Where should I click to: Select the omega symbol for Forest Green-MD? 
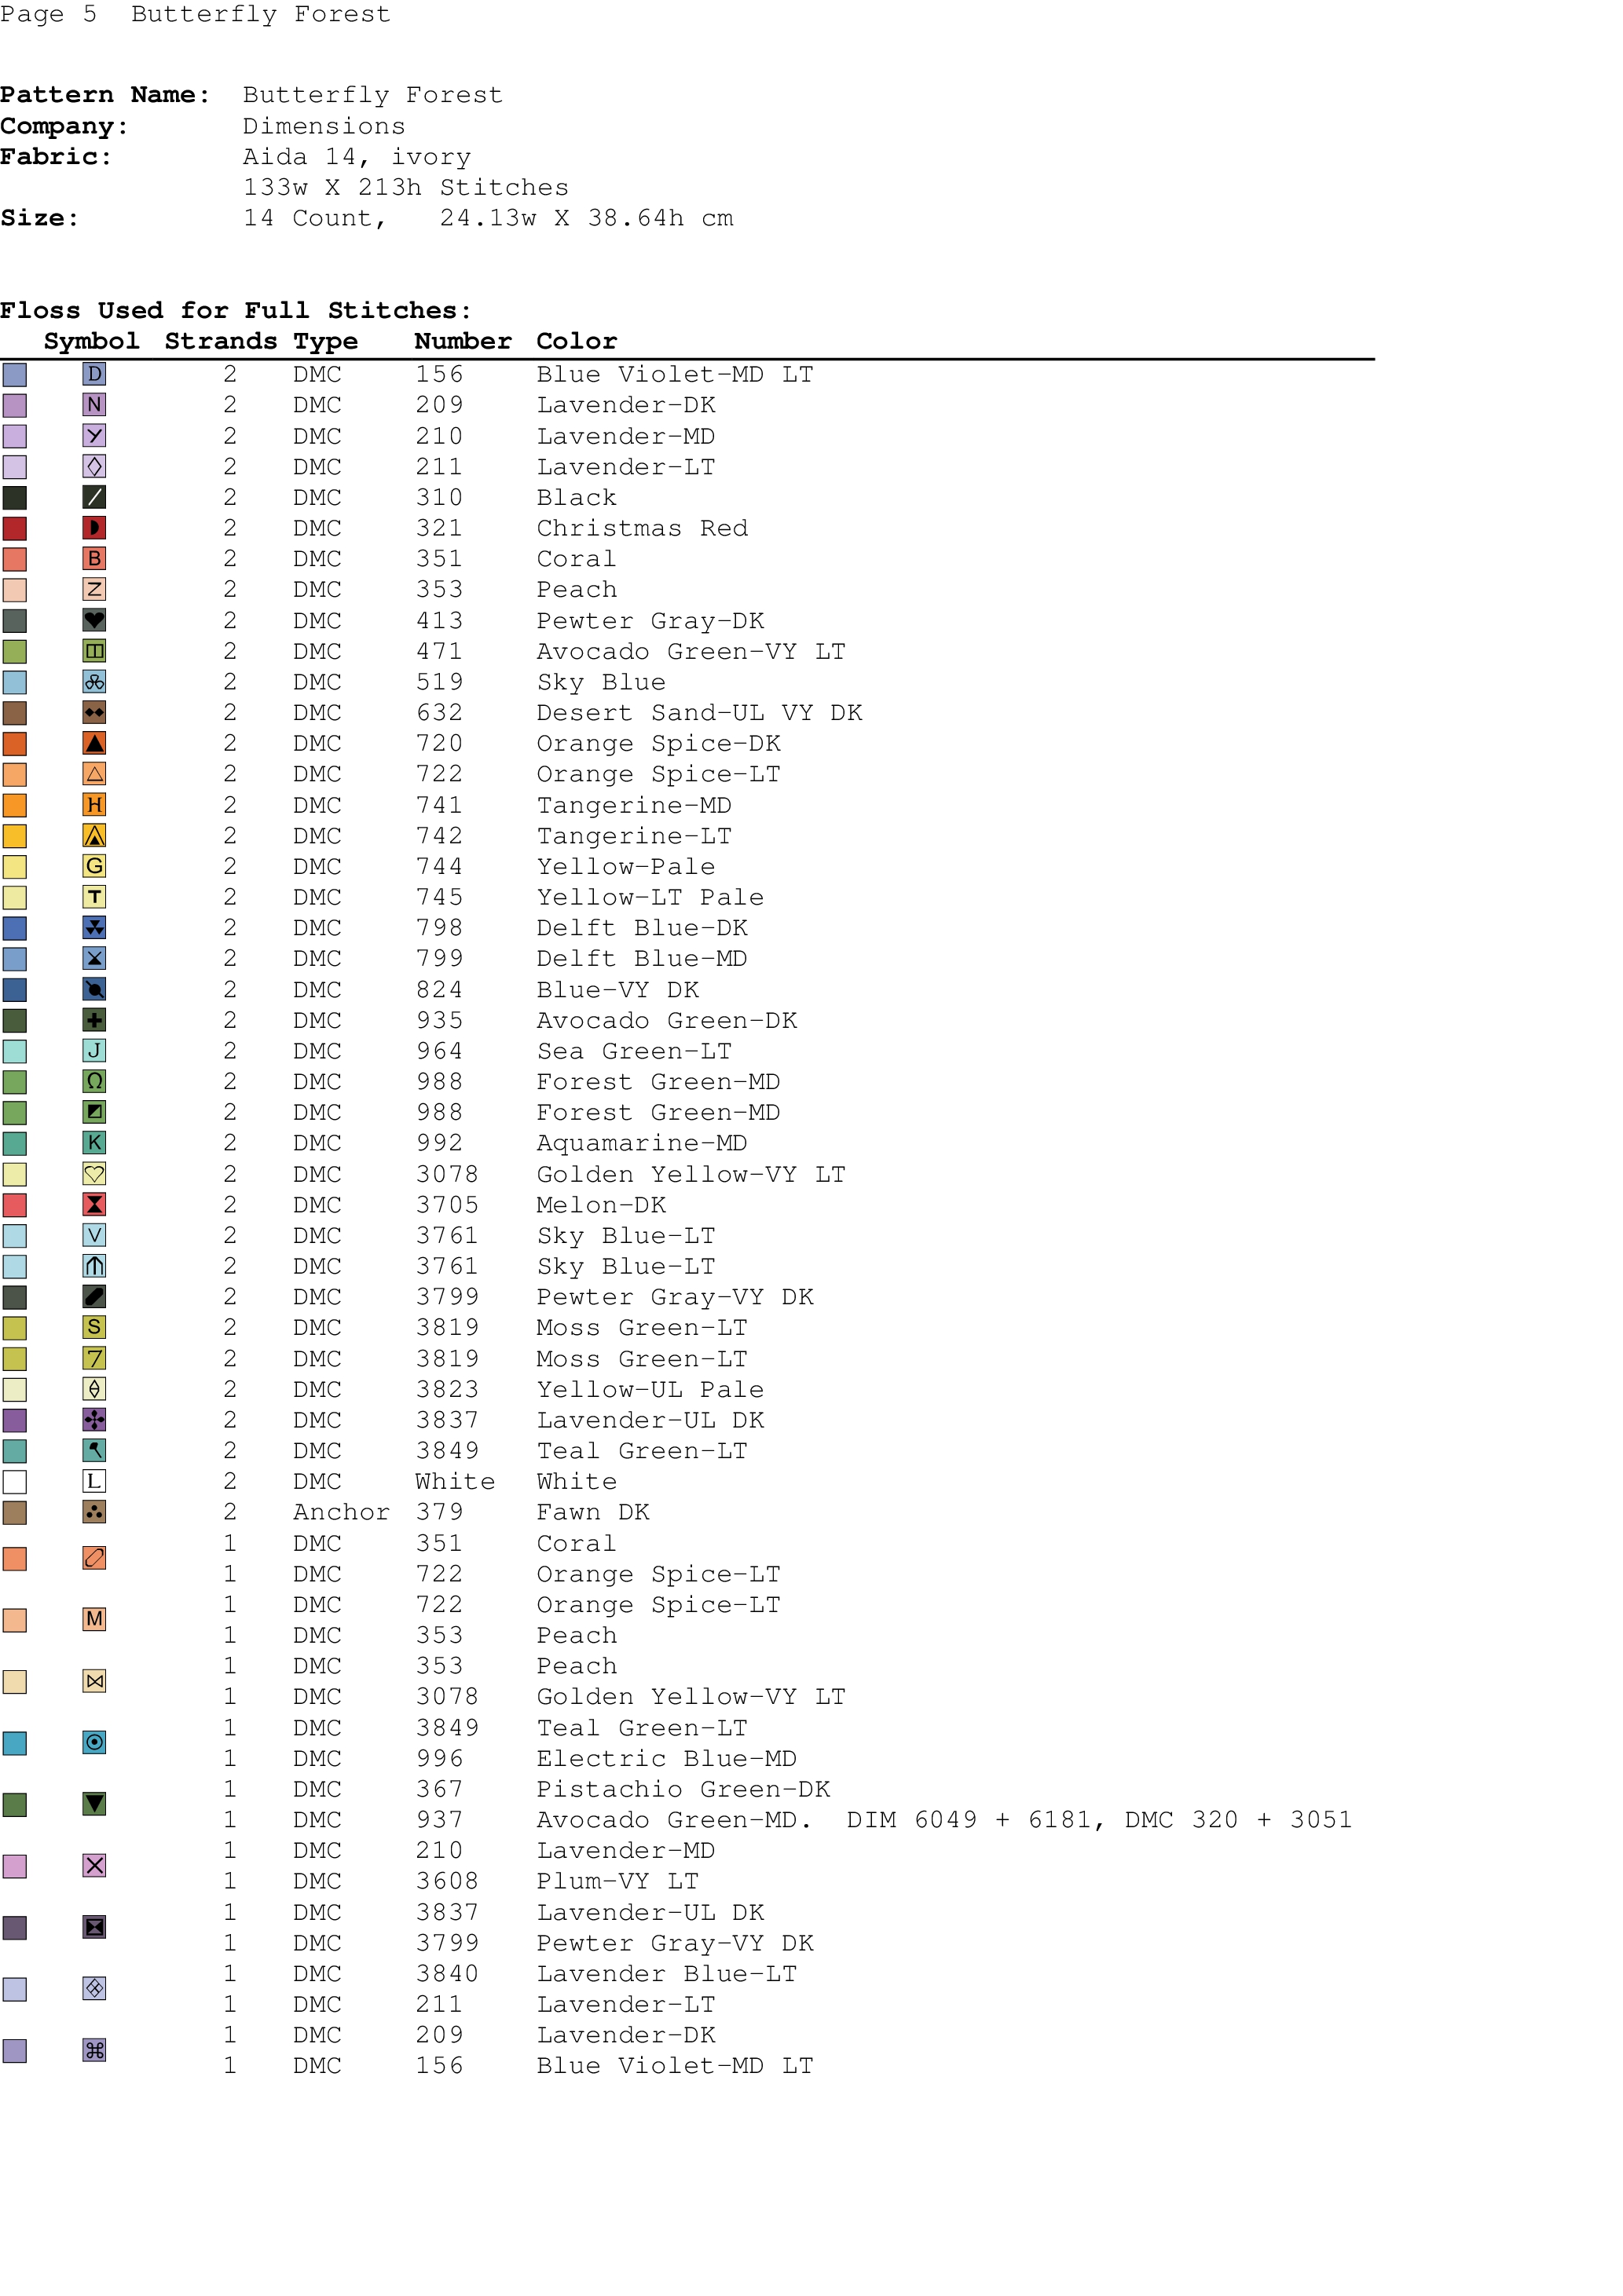tap(94, 1081)
